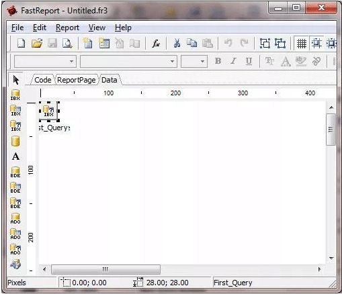The width and height of the screenshot is (342, 294).
Task: Select the A text object tool
Action: click(x=15, y=156)
